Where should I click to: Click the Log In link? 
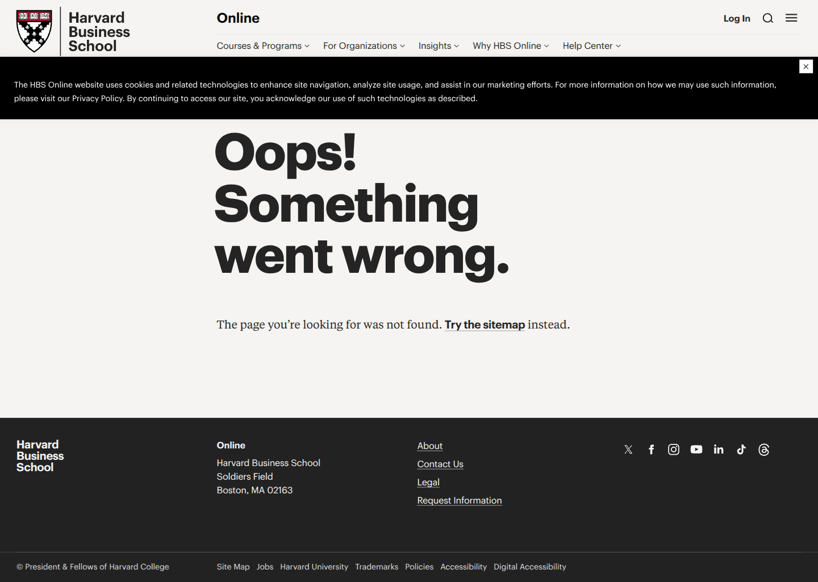click(x=737, y=18)
